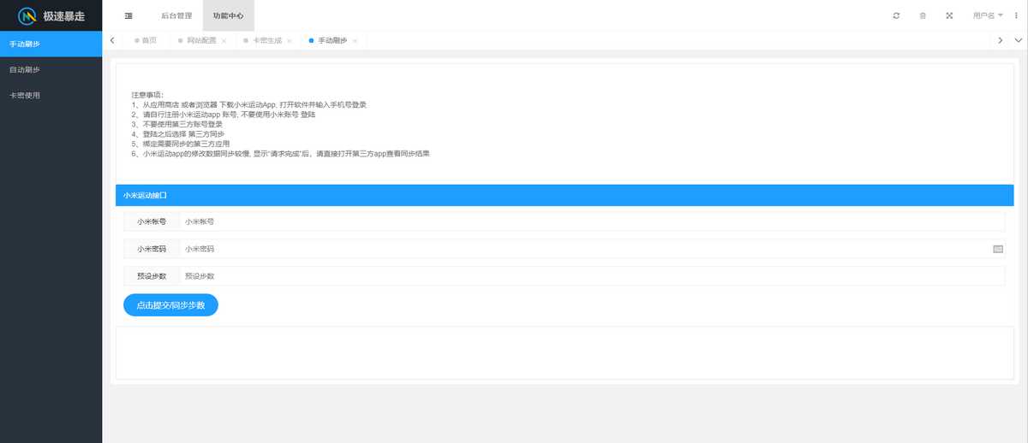The image size is (1028, 443).
Task: Click the trash icon in the top bar
Action: 923,15
